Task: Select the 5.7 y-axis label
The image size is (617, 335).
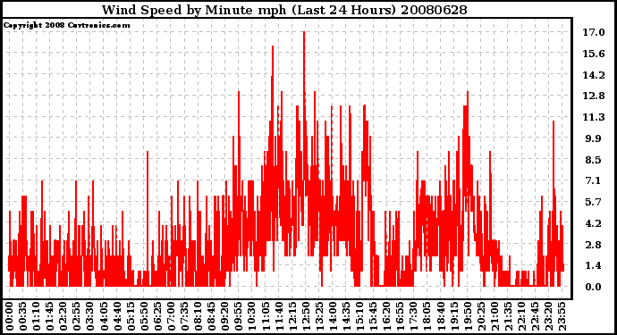Action: pyautogui.click(x=594, y=202)
